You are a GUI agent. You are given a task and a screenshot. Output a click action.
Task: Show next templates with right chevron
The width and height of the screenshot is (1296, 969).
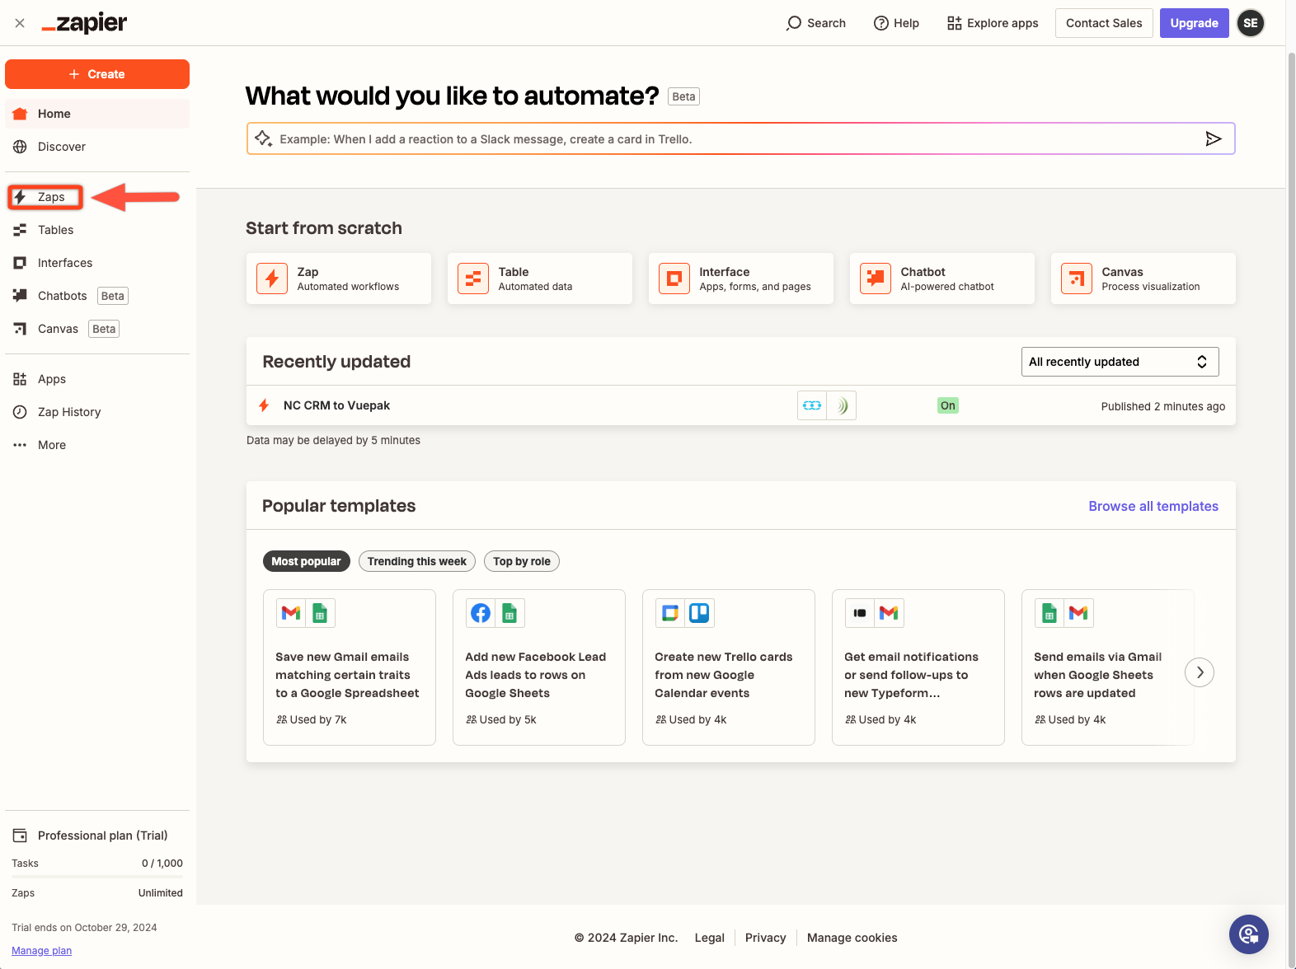point(1200,672)
